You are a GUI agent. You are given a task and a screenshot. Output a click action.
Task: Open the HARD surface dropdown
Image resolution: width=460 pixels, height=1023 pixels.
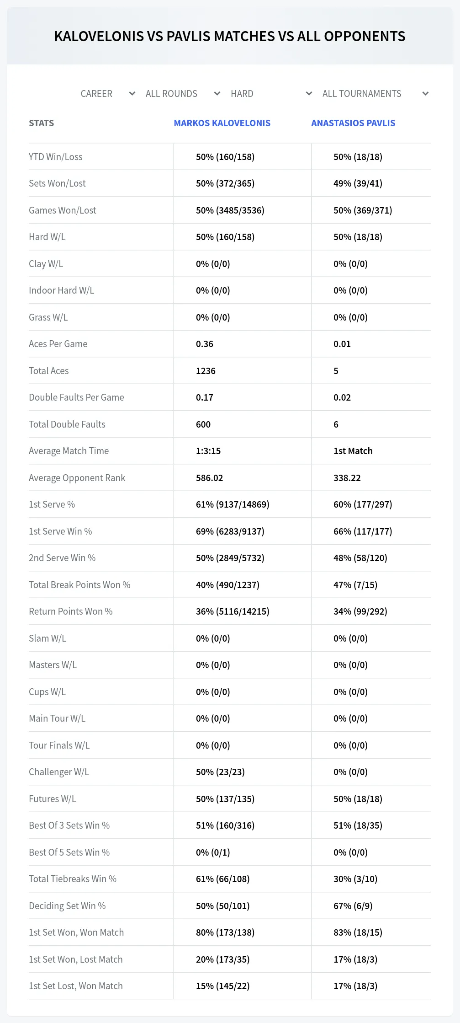(271, 94)
